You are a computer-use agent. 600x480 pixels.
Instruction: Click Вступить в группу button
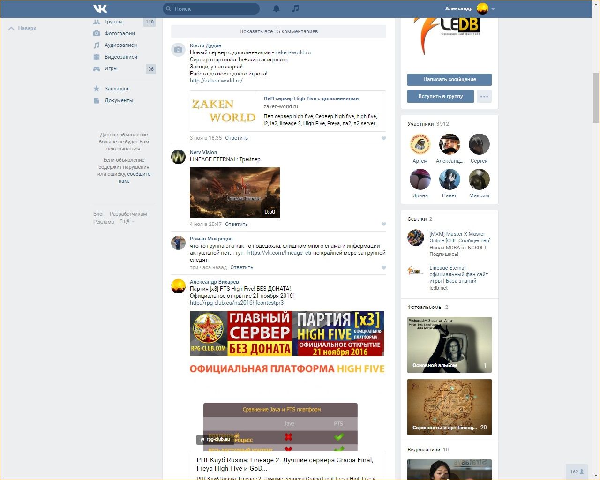[441, 97]
